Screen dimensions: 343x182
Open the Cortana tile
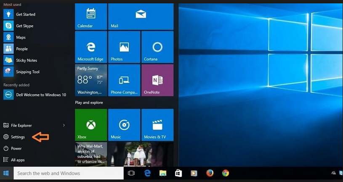point(157,47)
